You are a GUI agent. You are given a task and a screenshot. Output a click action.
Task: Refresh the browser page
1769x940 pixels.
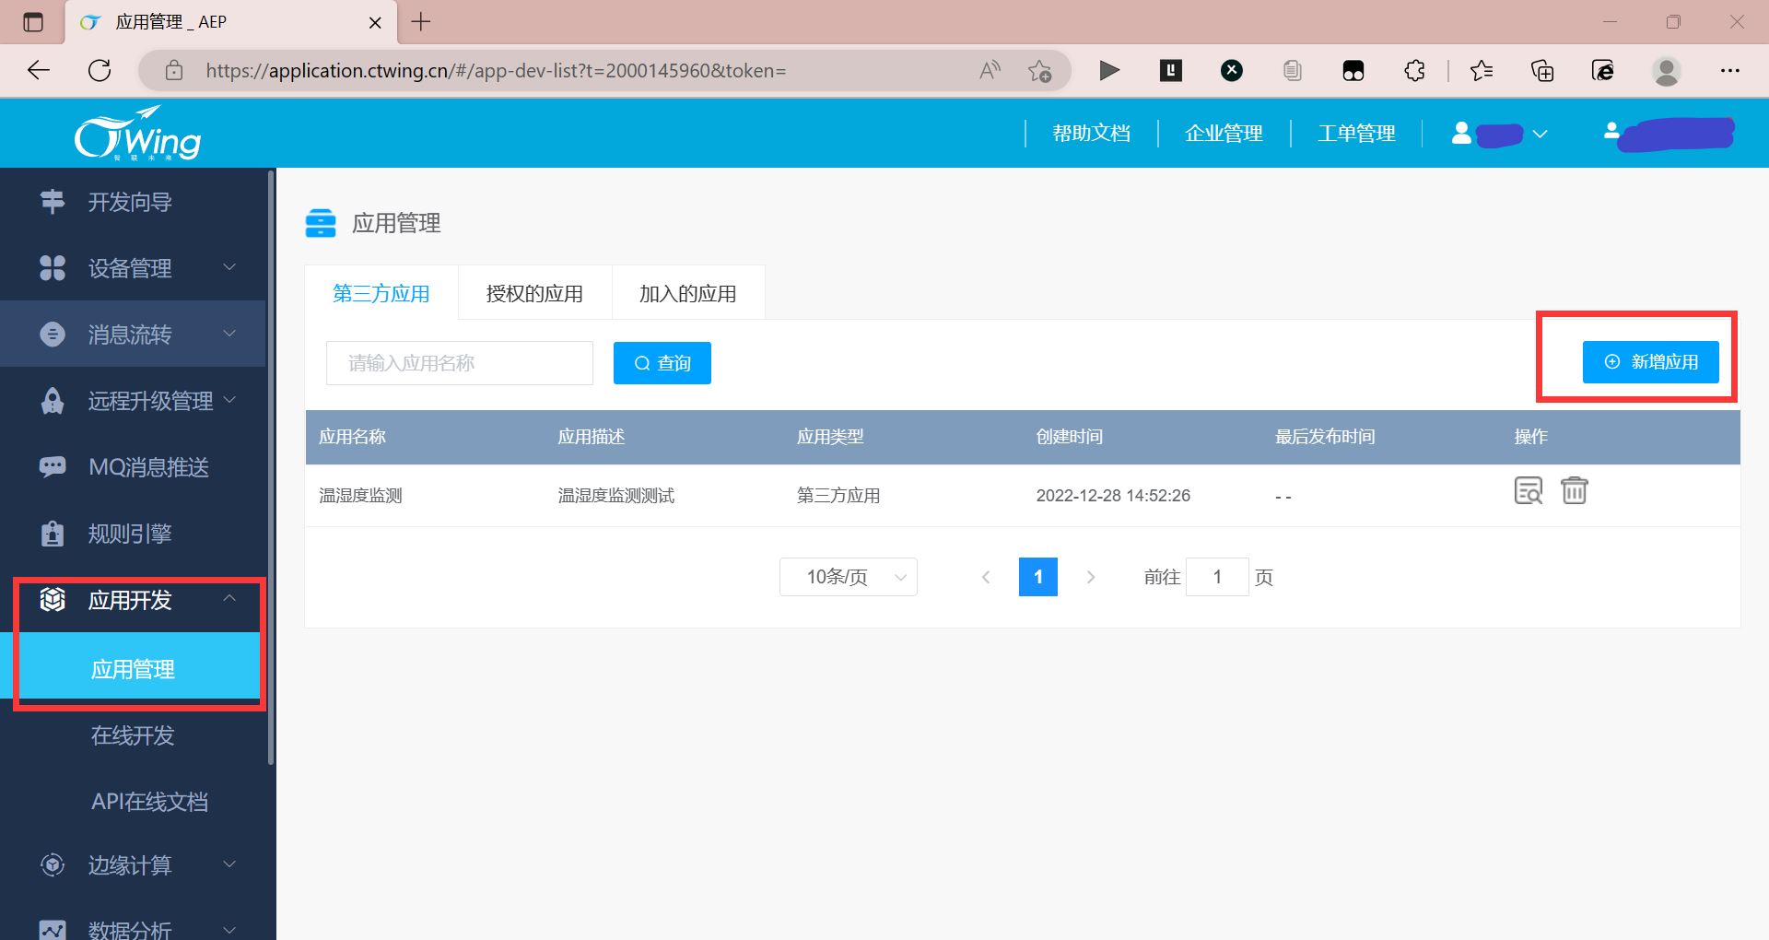click(100, 71)
